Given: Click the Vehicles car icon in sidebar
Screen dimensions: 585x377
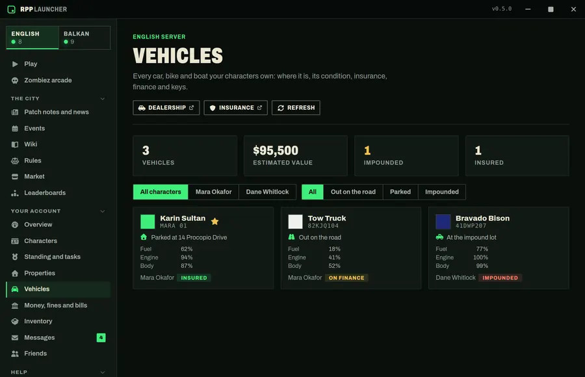Looking at the screenshot, I should pyautogui.click(x=15, y=289).
